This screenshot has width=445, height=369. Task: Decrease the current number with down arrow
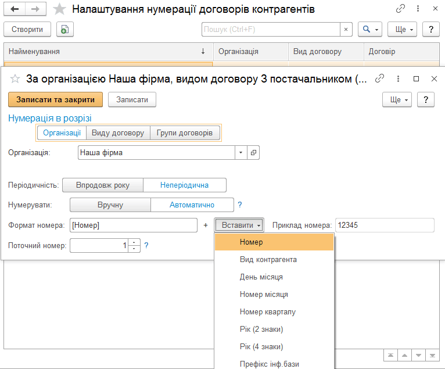pos(134,249)
